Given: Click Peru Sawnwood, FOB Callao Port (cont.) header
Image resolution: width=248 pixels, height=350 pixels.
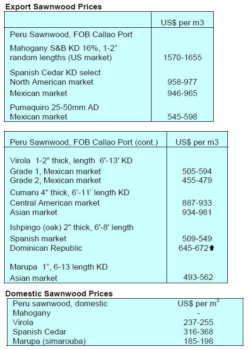Looking at the screenshot, I should coord(84,143).
